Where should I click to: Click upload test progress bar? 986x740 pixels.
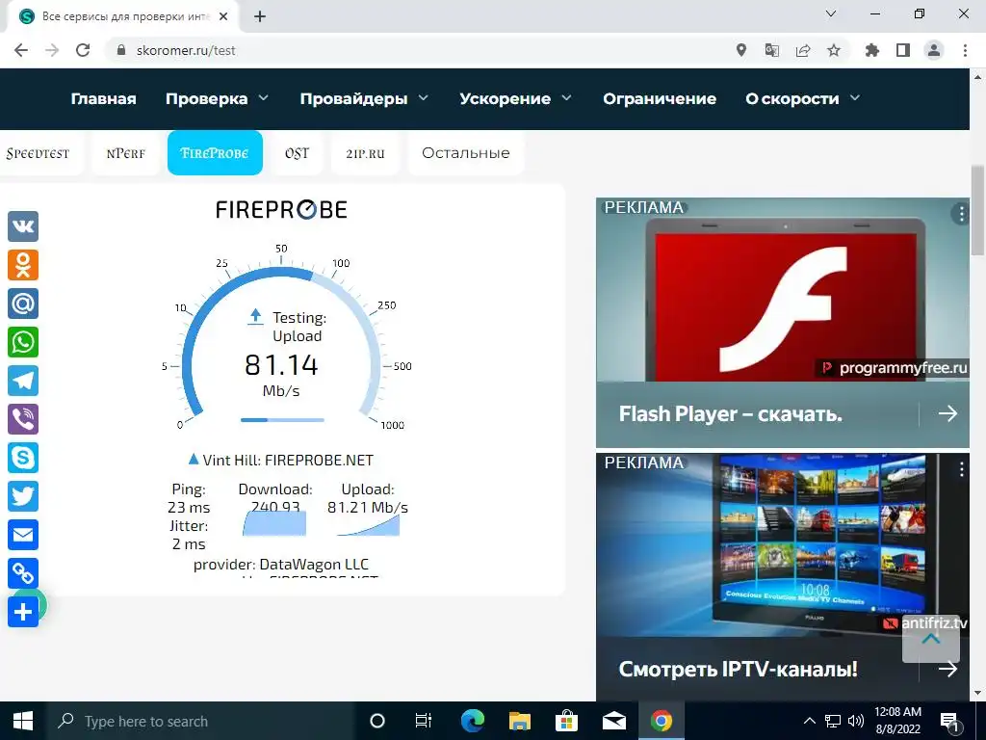[282, 420]
